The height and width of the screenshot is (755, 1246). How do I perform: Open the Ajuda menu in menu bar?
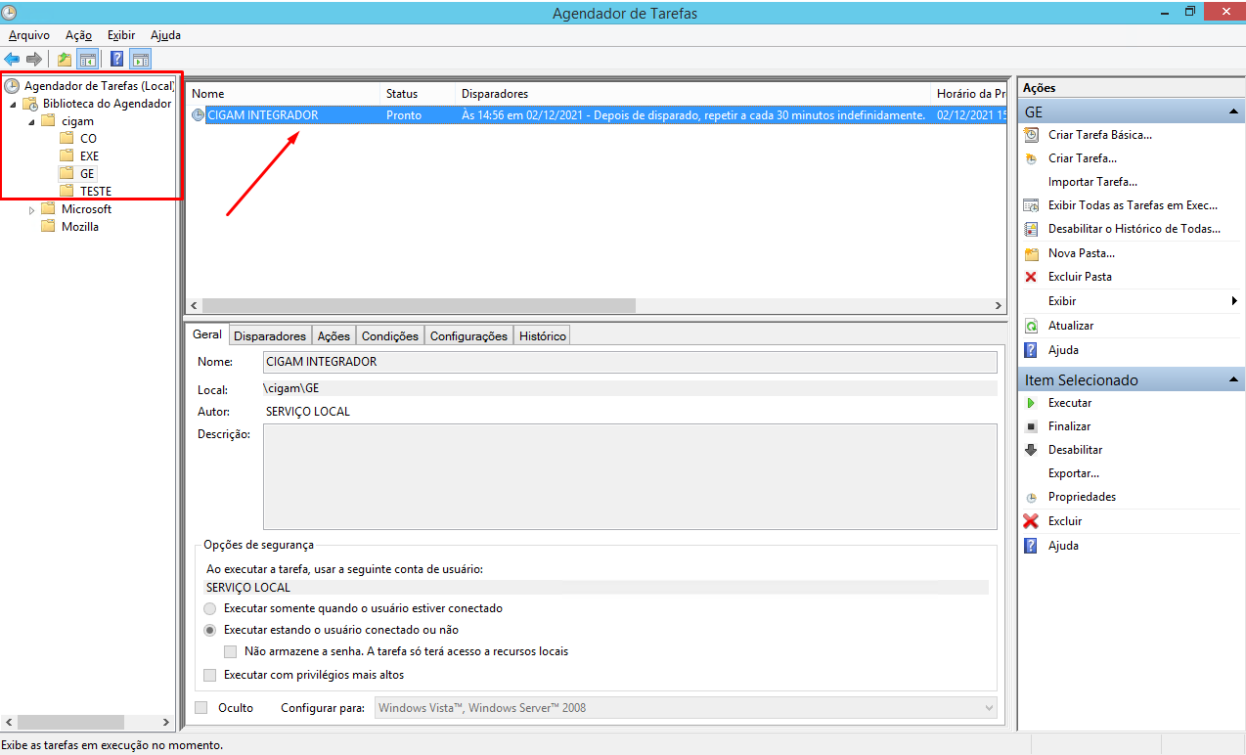165,35
